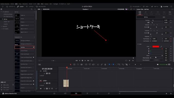The height and width of the screenshot is (98, 174).
Task: Jump to the first frame button
Action: click(76, 60)
